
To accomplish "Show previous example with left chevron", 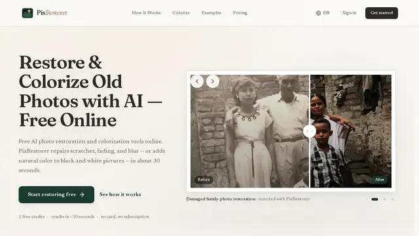I will (197, 81).
